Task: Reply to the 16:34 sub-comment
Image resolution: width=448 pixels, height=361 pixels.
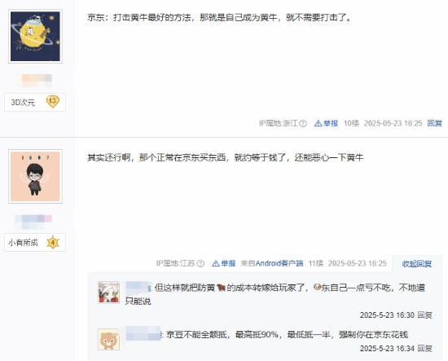Action: point(425,349)
